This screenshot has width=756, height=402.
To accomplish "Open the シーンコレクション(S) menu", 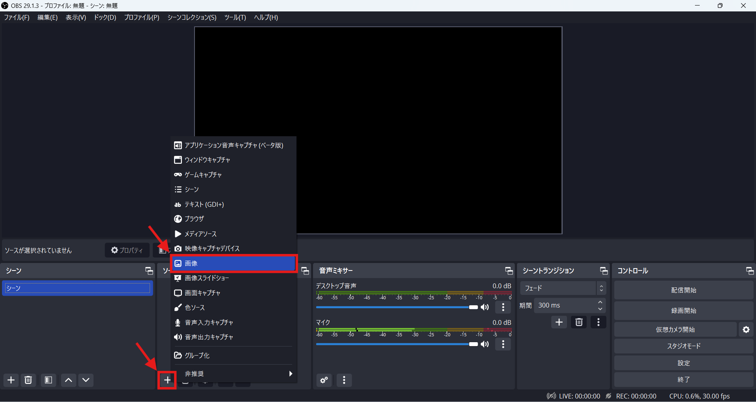I will coord(192,17).
